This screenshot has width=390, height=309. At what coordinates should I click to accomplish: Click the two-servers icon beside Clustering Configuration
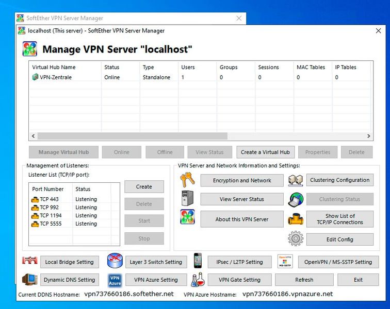click(296, 180)
